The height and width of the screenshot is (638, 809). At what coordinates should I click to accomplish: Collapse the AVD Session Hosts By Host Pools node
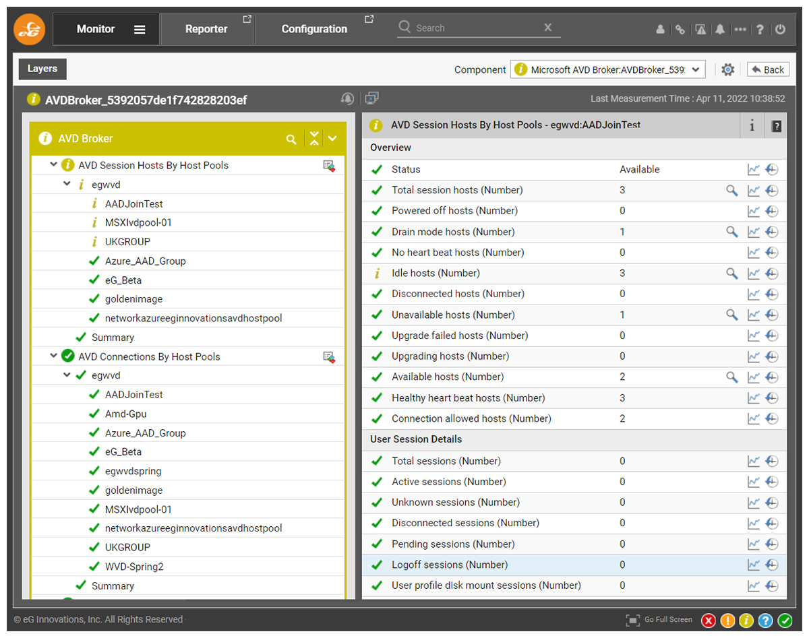tap(54, 165)
